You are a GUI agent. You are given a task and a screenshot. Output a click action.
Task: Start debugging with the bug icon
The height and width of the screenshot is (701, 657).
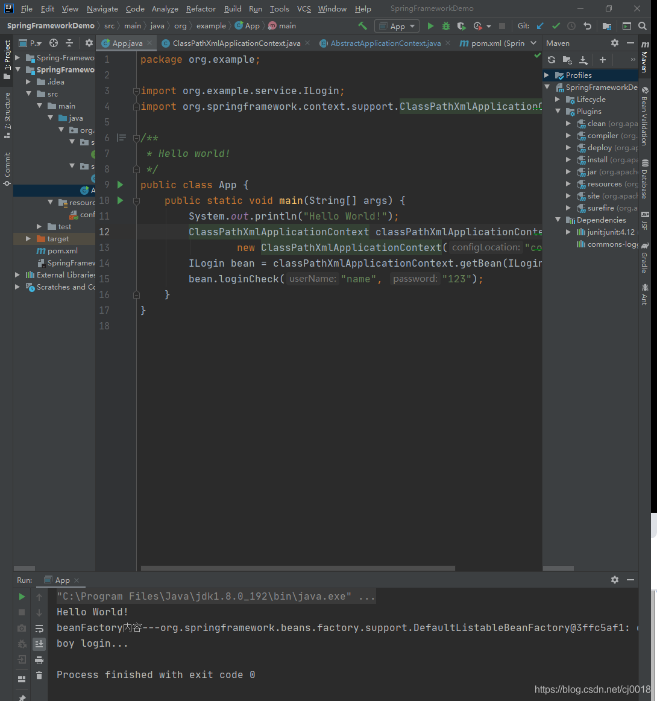pos(446,26)
